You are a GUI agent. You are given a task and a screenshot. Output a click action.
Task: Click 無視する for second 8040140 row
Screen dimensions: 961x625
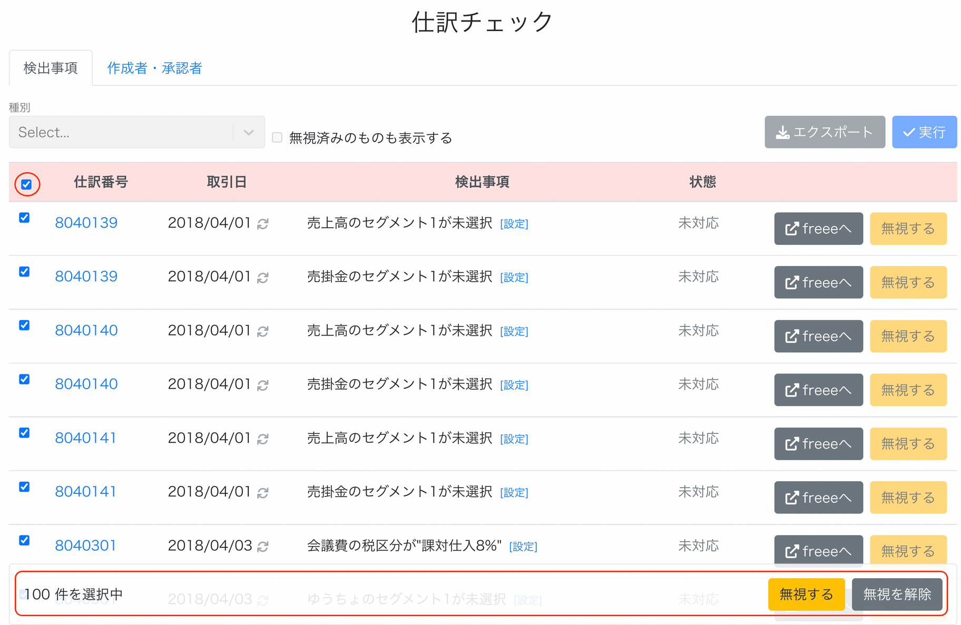click(x=908, y=390)
